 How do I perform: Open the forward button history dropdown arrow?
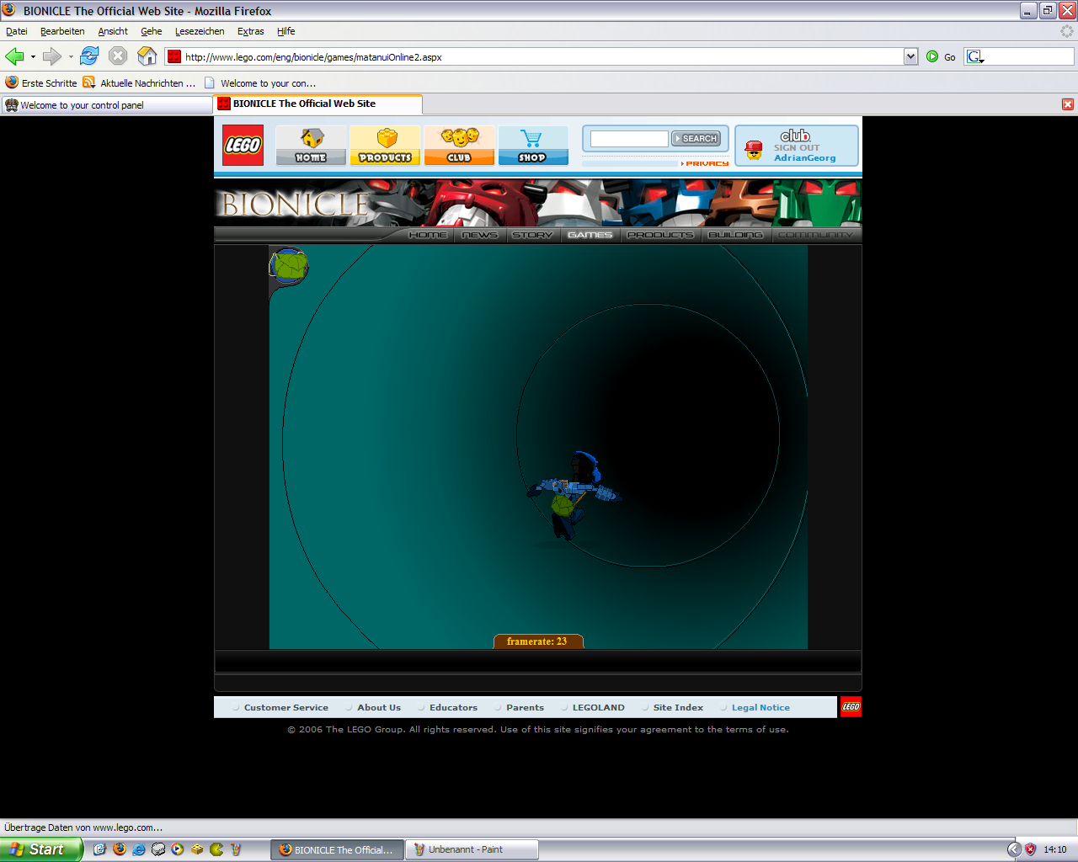coord(71,57)
